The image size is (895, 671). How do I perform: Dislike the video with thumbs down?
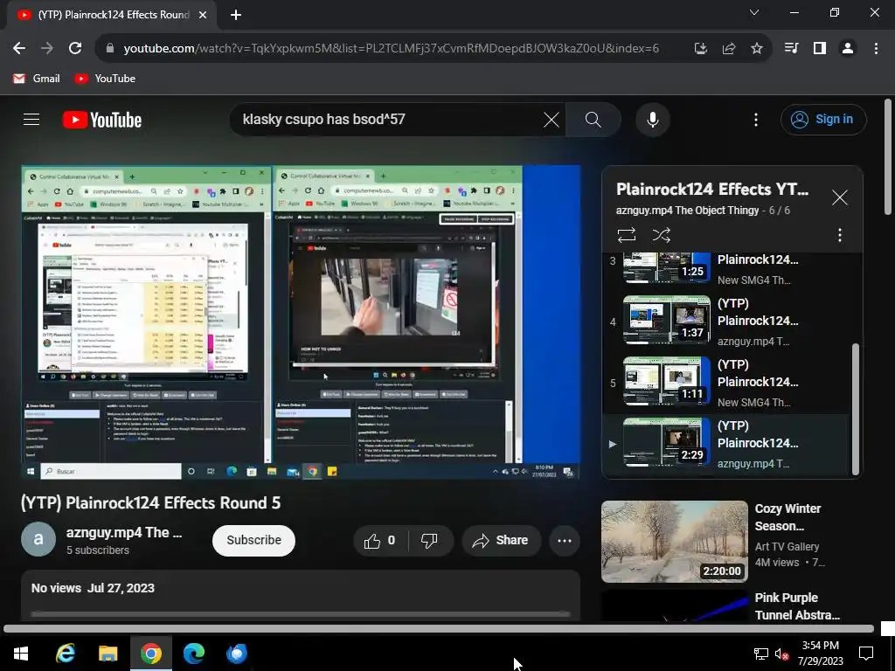pyautogui.click(x=429, y=540)
